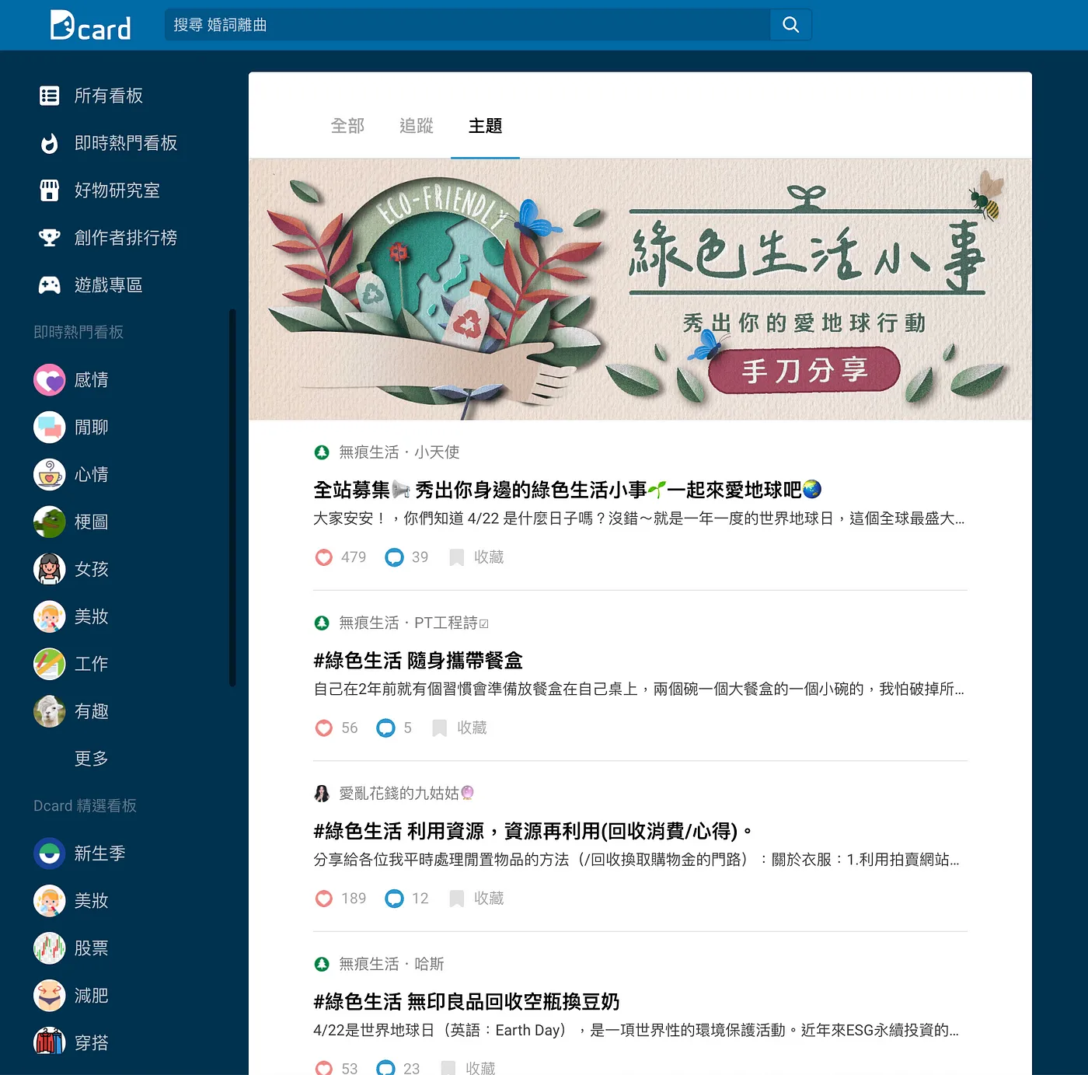Click the 綠色生活小事 banner image
1088x1075 pixels.
click(x=640, y=289)
